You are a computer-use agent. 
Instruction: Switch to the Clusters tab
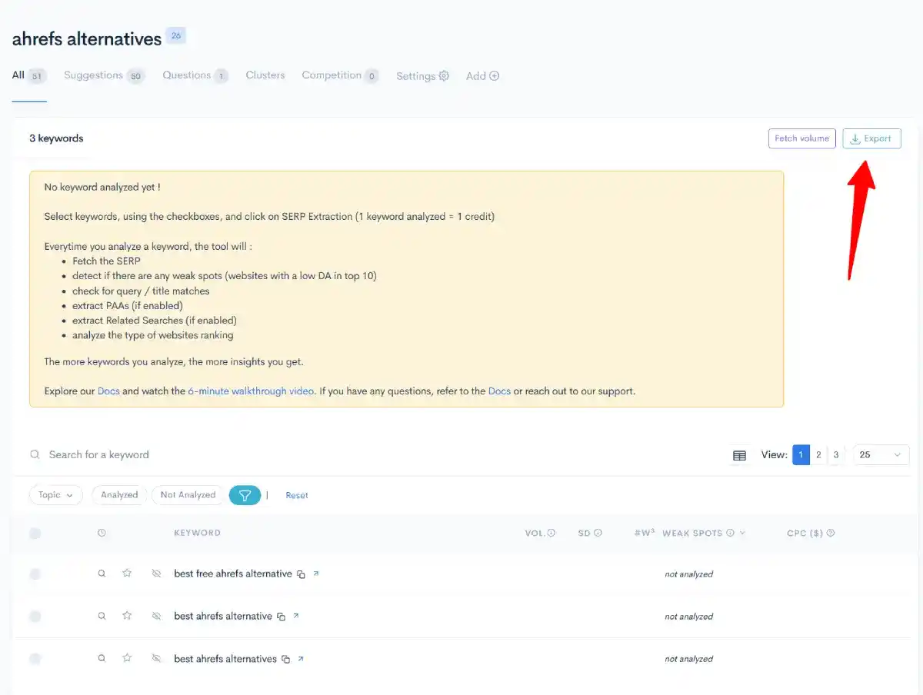coord(265,75)
